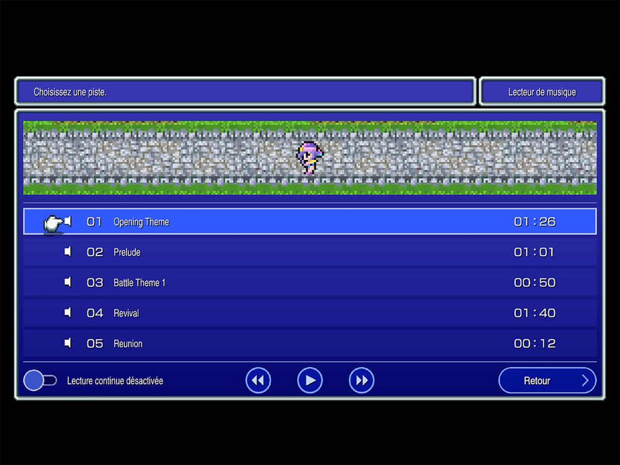This screenshot has width=620, height=465.
Task: Click track number 04
Action: (95, 313)
